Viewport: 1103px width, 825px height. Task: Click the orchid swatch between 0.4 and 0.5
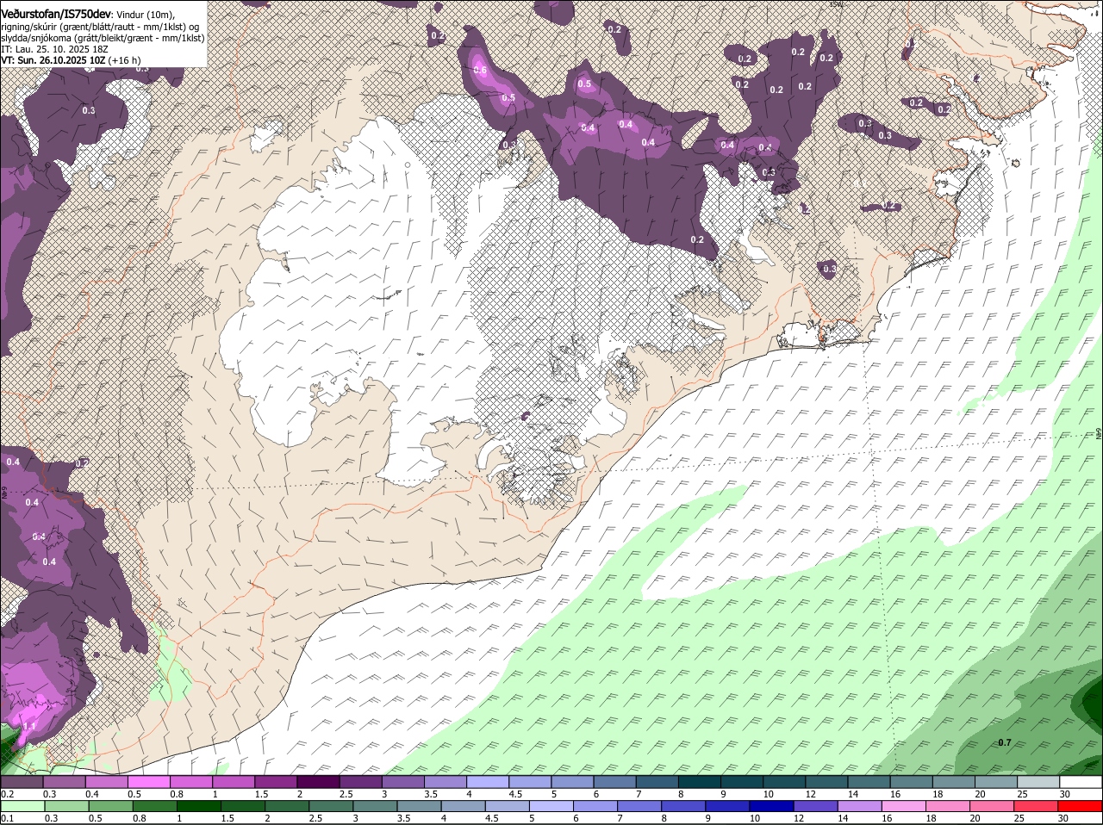click(x=106, y=782)
